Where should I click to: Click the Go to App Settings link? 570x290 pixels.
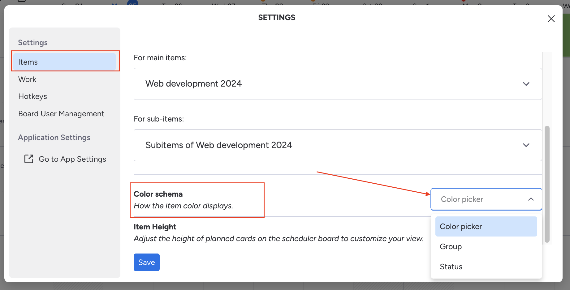pyautogui.click(x=72, y=159)
